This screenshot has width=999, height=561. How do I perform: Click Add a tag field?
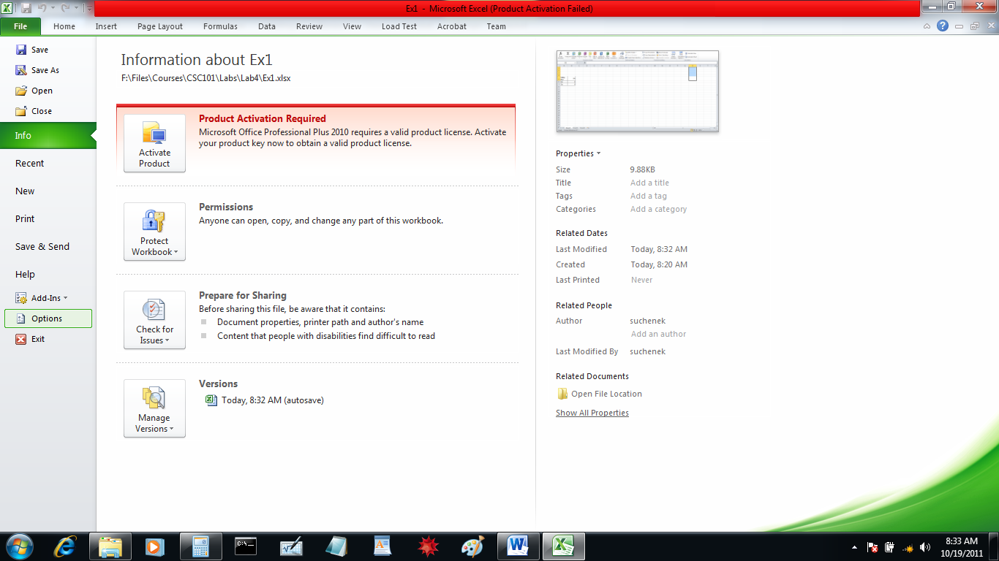[x=649, y=196]
